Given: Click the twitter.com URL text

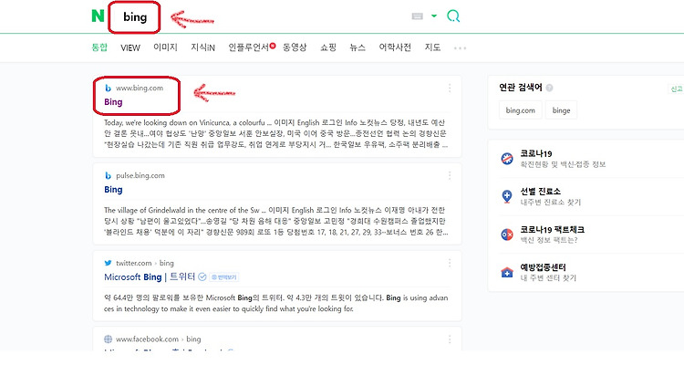Looking at the screenshot, I should click(x=133, y=263).
